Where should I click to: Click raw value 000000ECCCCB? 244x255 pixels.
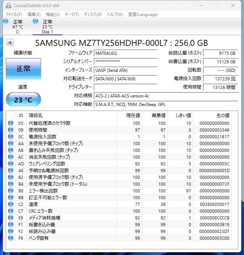coord(215,218)
